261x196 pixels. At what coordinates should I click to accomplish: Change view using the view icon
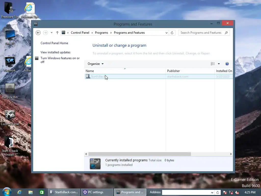[x=213, y=64]
